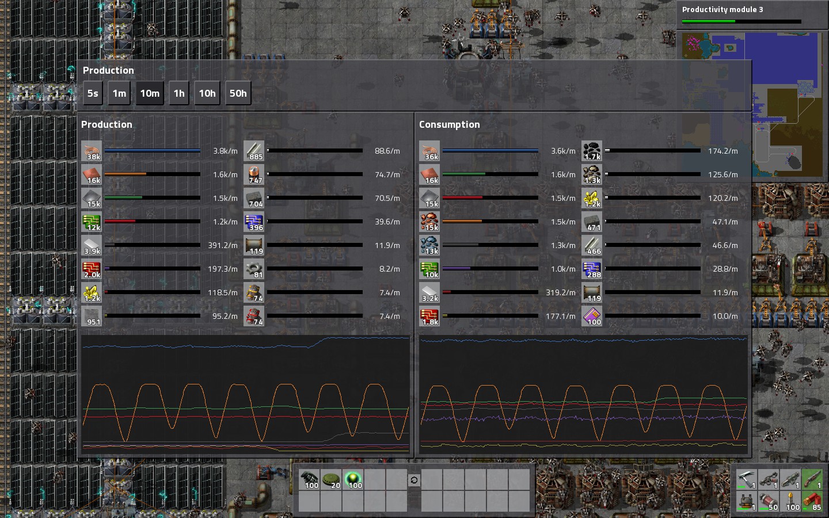Click the pickaxe tool slot

click(x=747, y=479)
